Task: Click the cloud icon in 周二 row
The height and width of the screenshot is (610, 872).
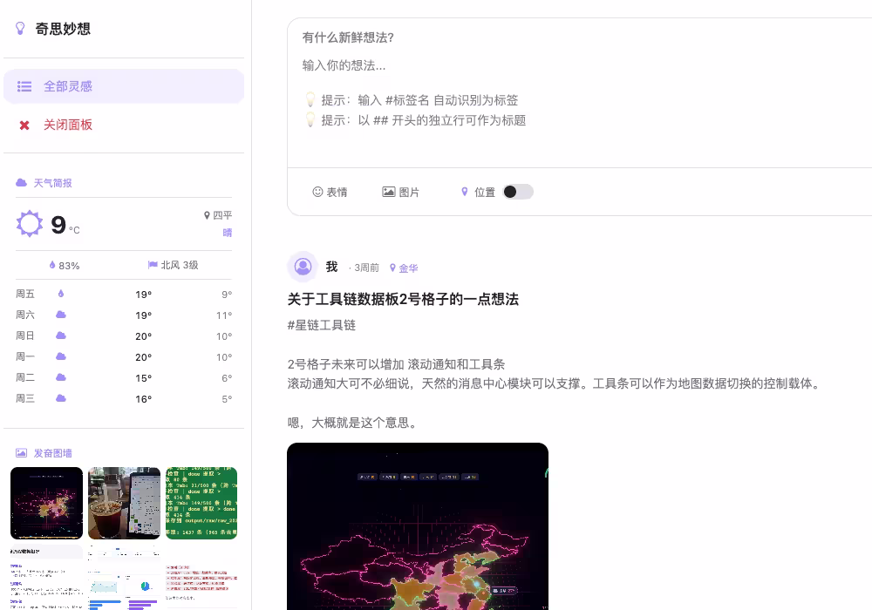Action: coord(61,377)
